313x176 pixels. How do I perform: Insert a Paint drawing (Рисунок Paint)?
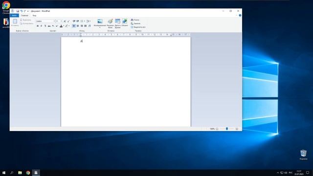[110, 23]
